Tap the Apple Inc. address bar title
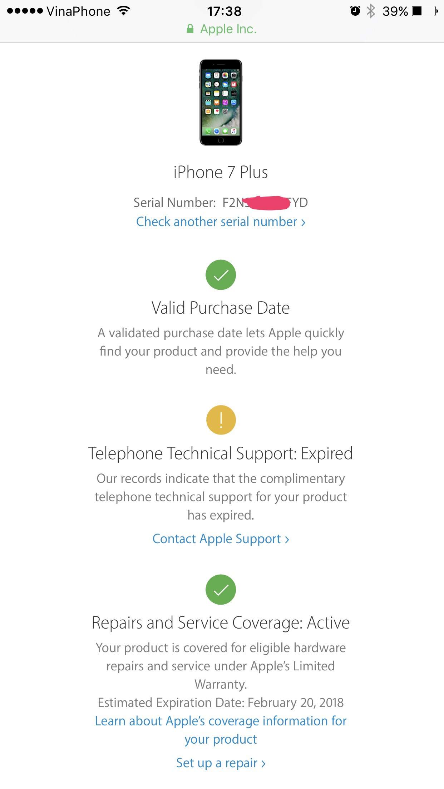This screenshot has width=444, height=789. point(228,29)
